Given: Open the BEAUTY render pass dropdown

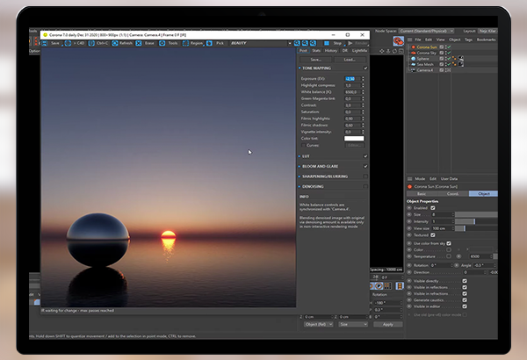Looking at the screenshot, I should tap(261, 43).
